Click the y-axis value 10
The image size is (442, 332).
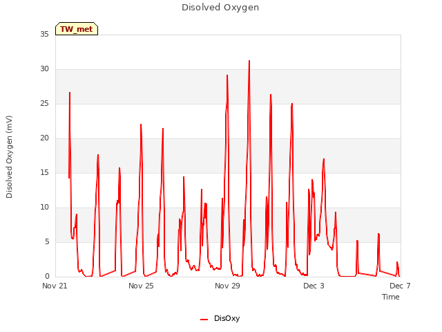(44, 207)
